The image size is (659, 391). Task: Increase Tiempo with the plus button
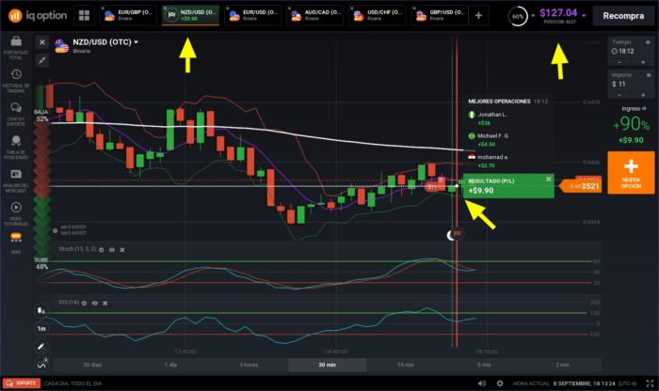643,63
